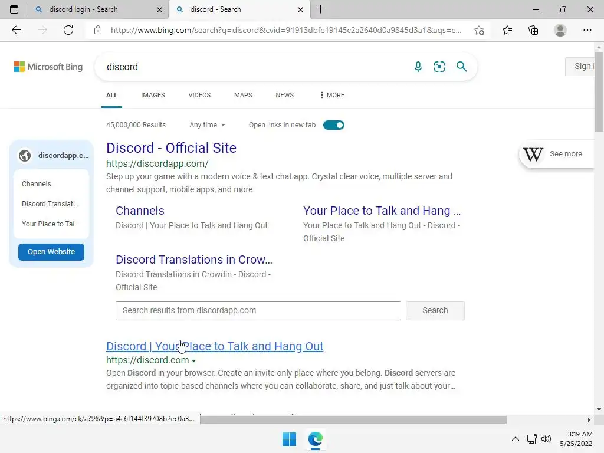Switch to NEWS results tab

(285, 95)
